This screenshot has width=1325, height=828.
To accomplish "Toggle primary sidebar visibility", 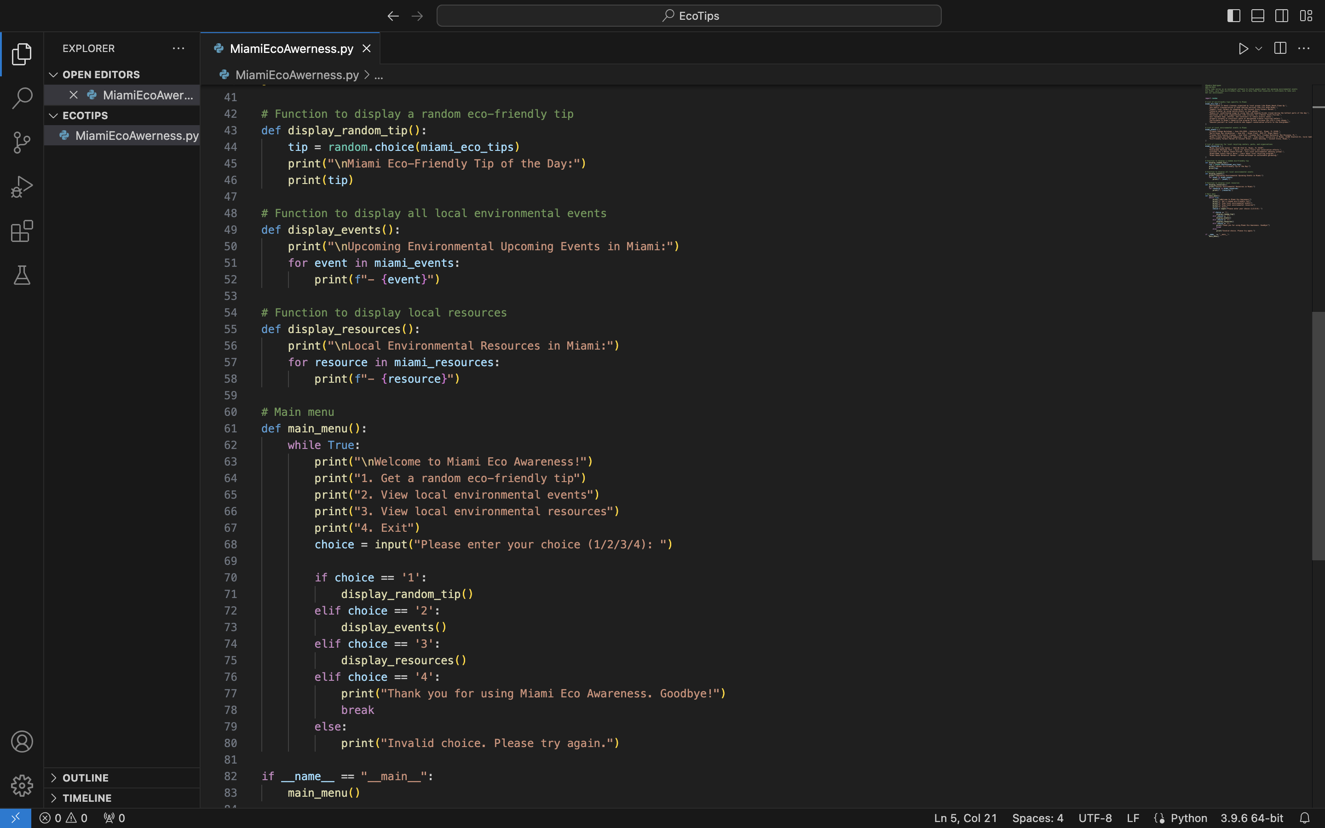I will [x=1233, y=16].
